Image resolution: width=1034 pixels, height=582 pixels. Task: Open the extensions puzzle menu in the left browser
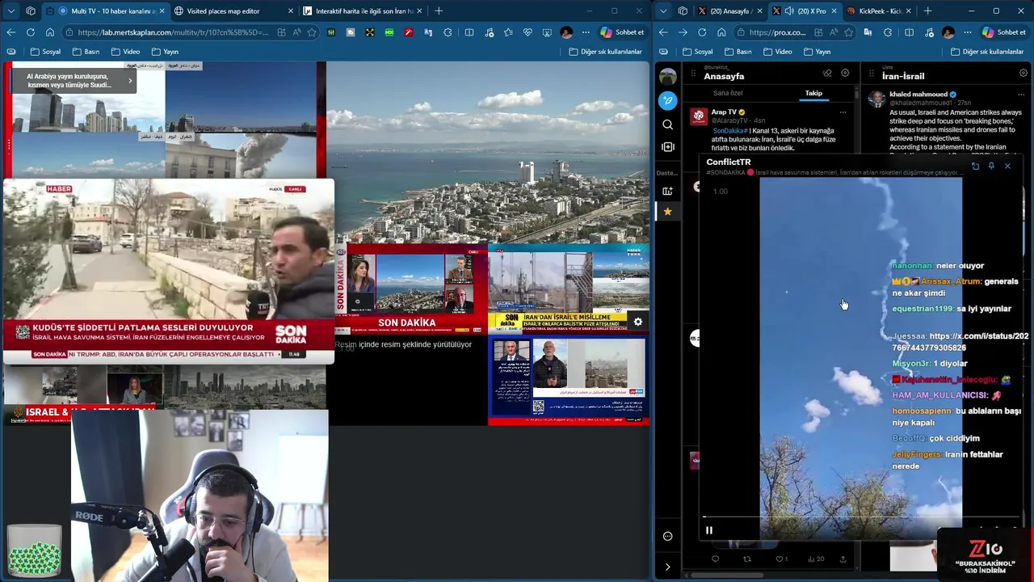(x=448, y=32)
